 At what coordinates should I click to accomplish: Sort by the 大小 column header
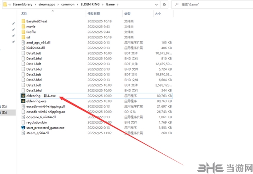coord(158,14)
